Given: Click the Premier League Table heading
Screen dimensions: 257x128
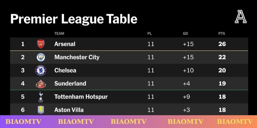Looking at the screenshot, I should pos(74,19).
